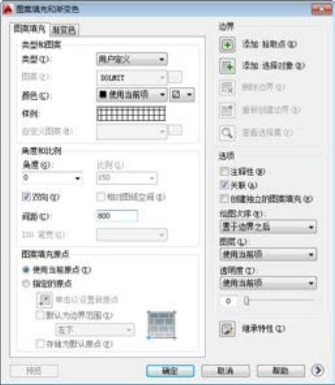
Task: Click the View Selections magnifier icon
Action: tap(227, 133)
